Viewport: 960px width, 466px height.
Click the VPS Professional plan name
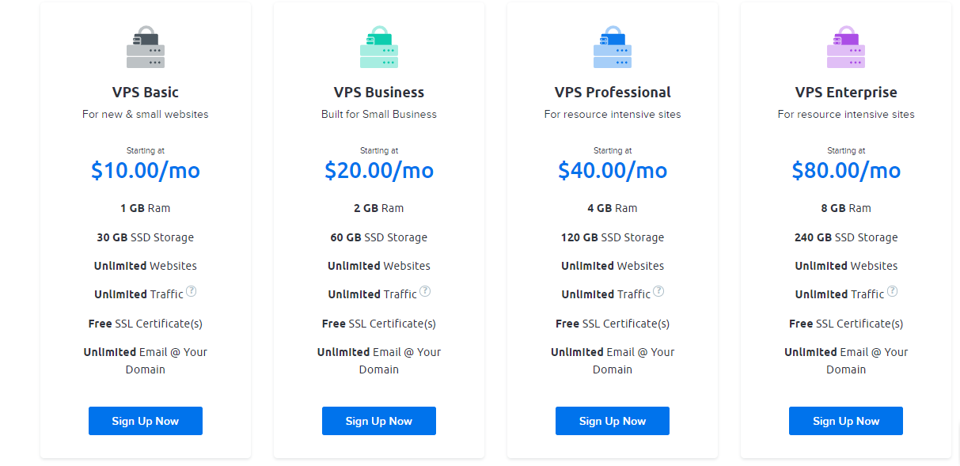point(613,93)
